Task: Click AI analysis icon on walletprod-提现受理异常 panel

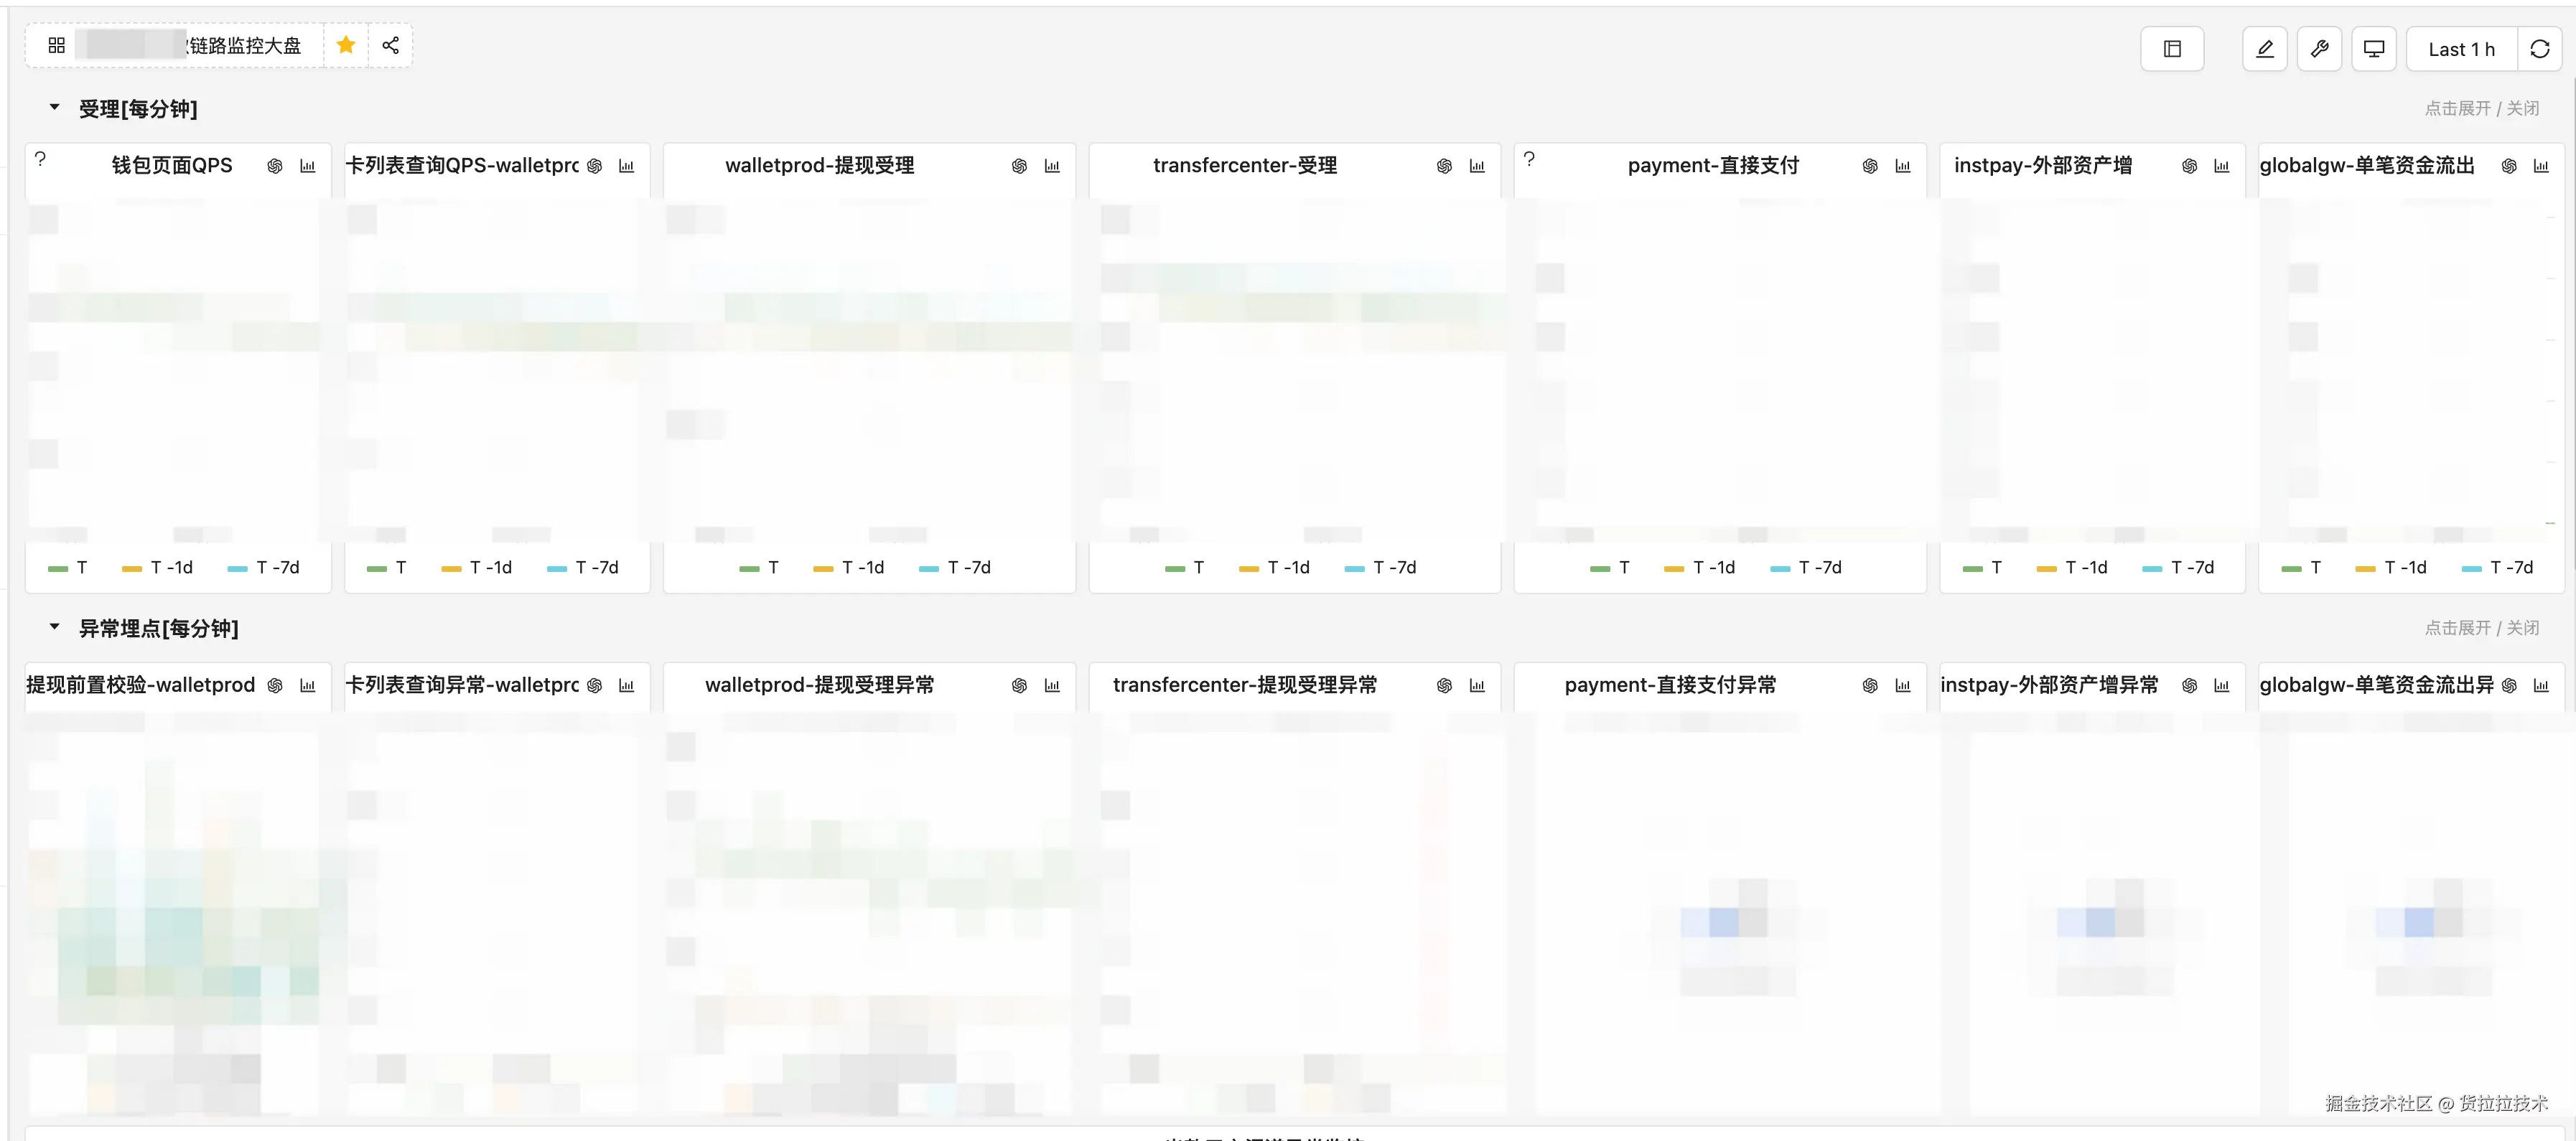Action: 1019,685
